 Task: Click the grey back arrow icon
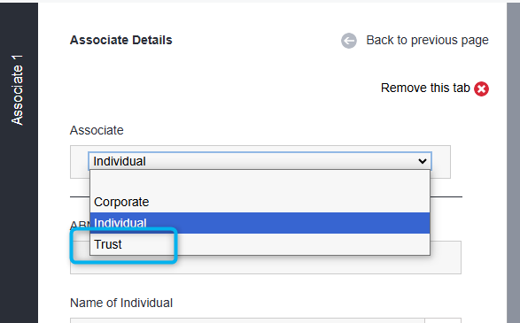pos(349,41)
